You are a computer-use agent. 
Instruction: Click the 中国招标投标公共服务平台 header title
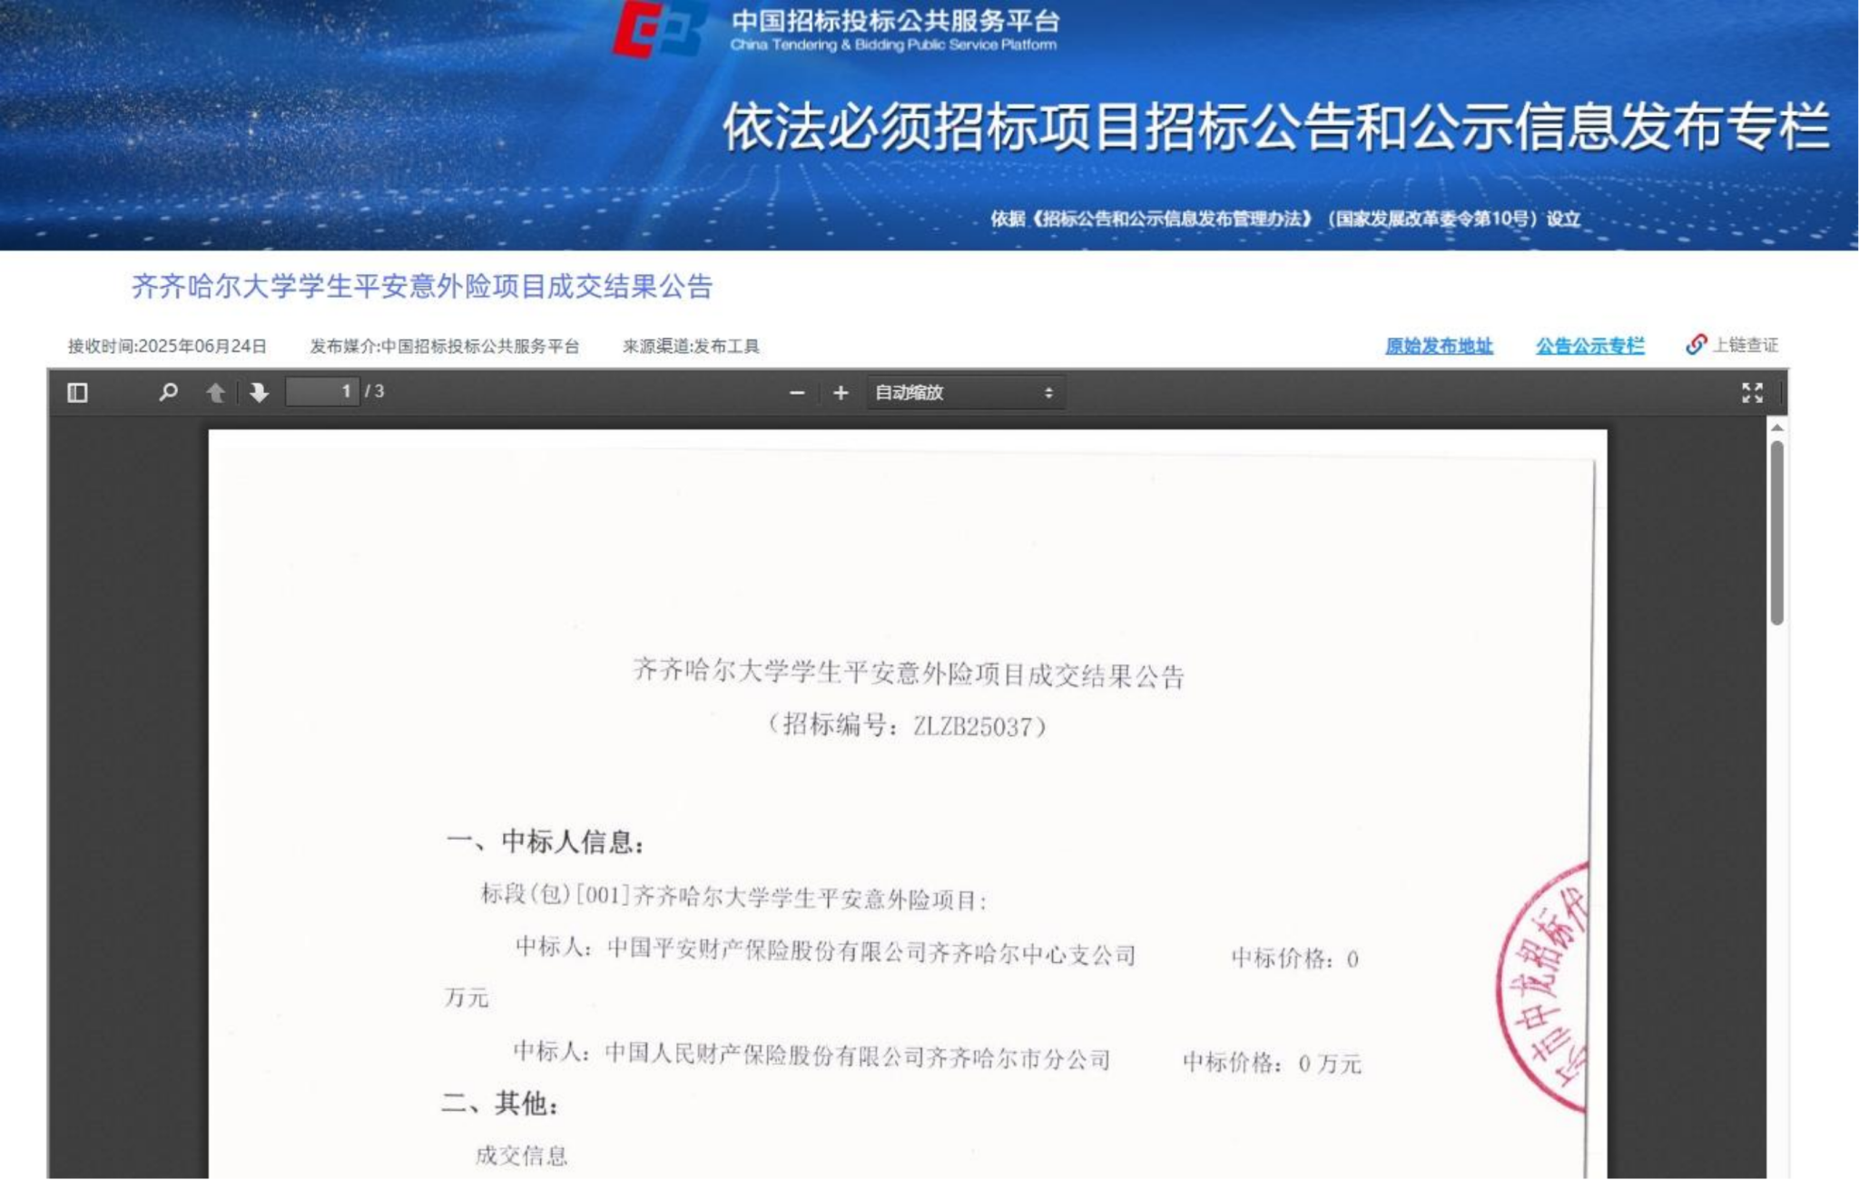[895, 21]
